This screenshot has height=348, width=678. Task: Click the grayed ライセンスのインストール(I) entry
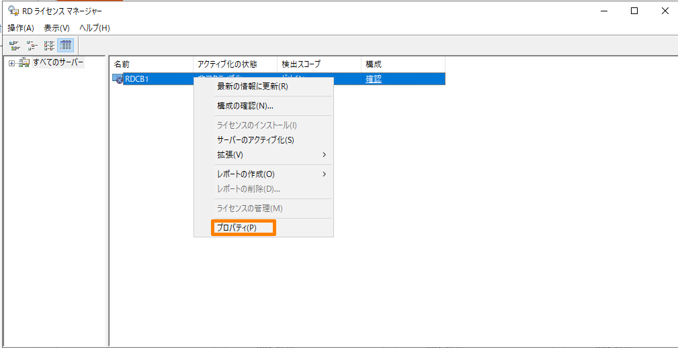263,125
